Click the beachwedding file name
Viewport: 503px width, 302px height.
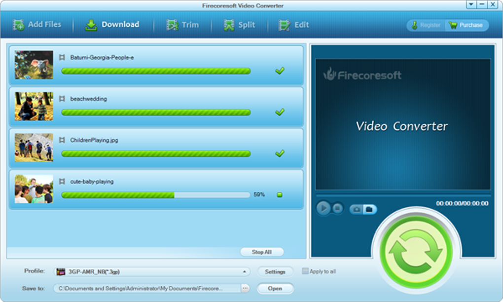(89, 99)
